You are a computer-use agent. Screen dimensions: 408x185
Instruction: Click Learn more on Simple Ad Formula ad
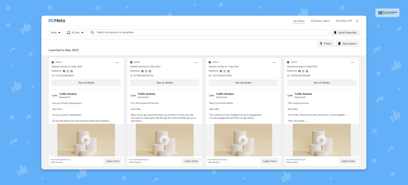(x=191, y=161)
